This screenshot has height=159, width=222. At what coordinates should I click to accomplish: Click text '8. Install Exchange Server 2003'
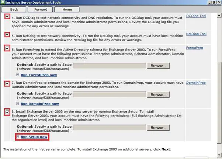pos(37,111)
